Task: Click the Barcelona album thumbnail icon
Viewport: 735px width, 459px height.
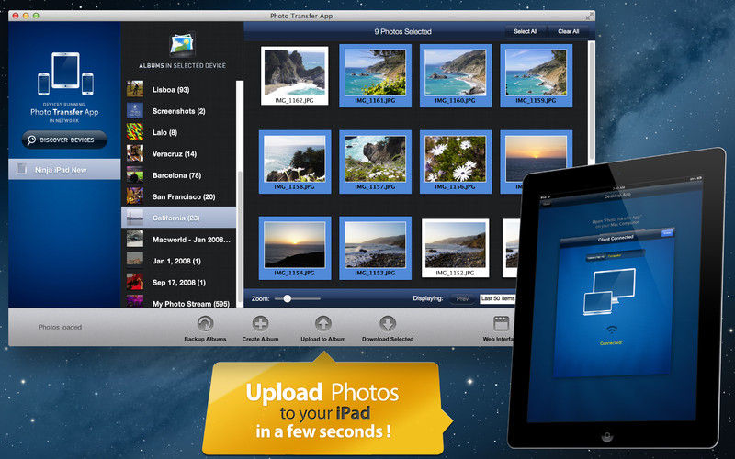Action: 135,174
